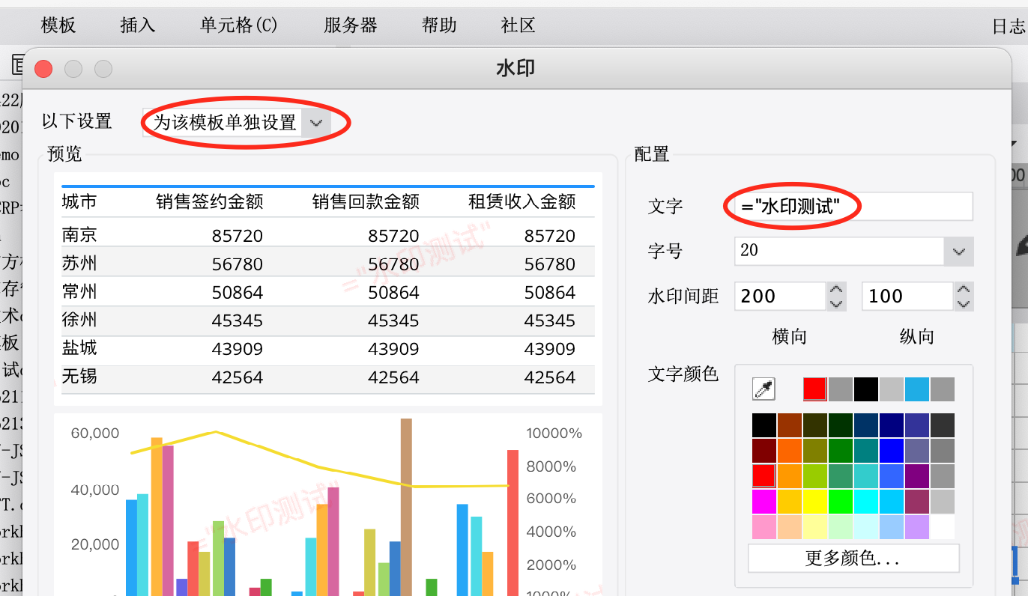Click the 10000% chart axis label

tap(554, 434)
